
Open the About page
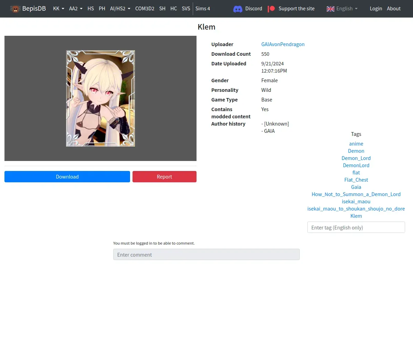(394, 9)
